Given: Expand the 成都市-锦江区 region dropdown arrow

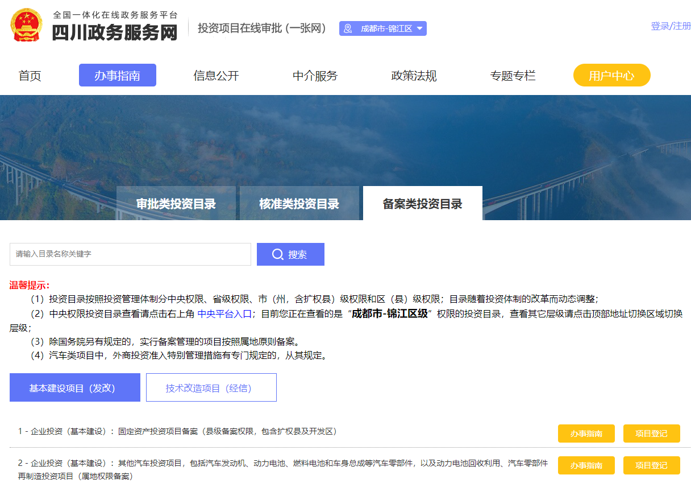Looking at the screenshot, I should [419, 28].
